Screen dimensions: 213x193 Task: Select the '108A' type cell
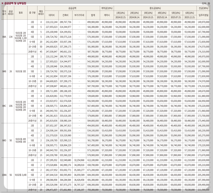[x=4, y=175]
